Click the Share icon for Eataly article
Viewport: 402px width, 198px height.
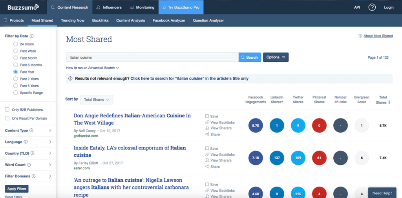tap(207, 167)
